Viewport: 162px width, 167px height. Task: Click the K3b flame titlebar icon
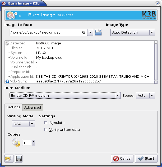[x=4, y=3]
